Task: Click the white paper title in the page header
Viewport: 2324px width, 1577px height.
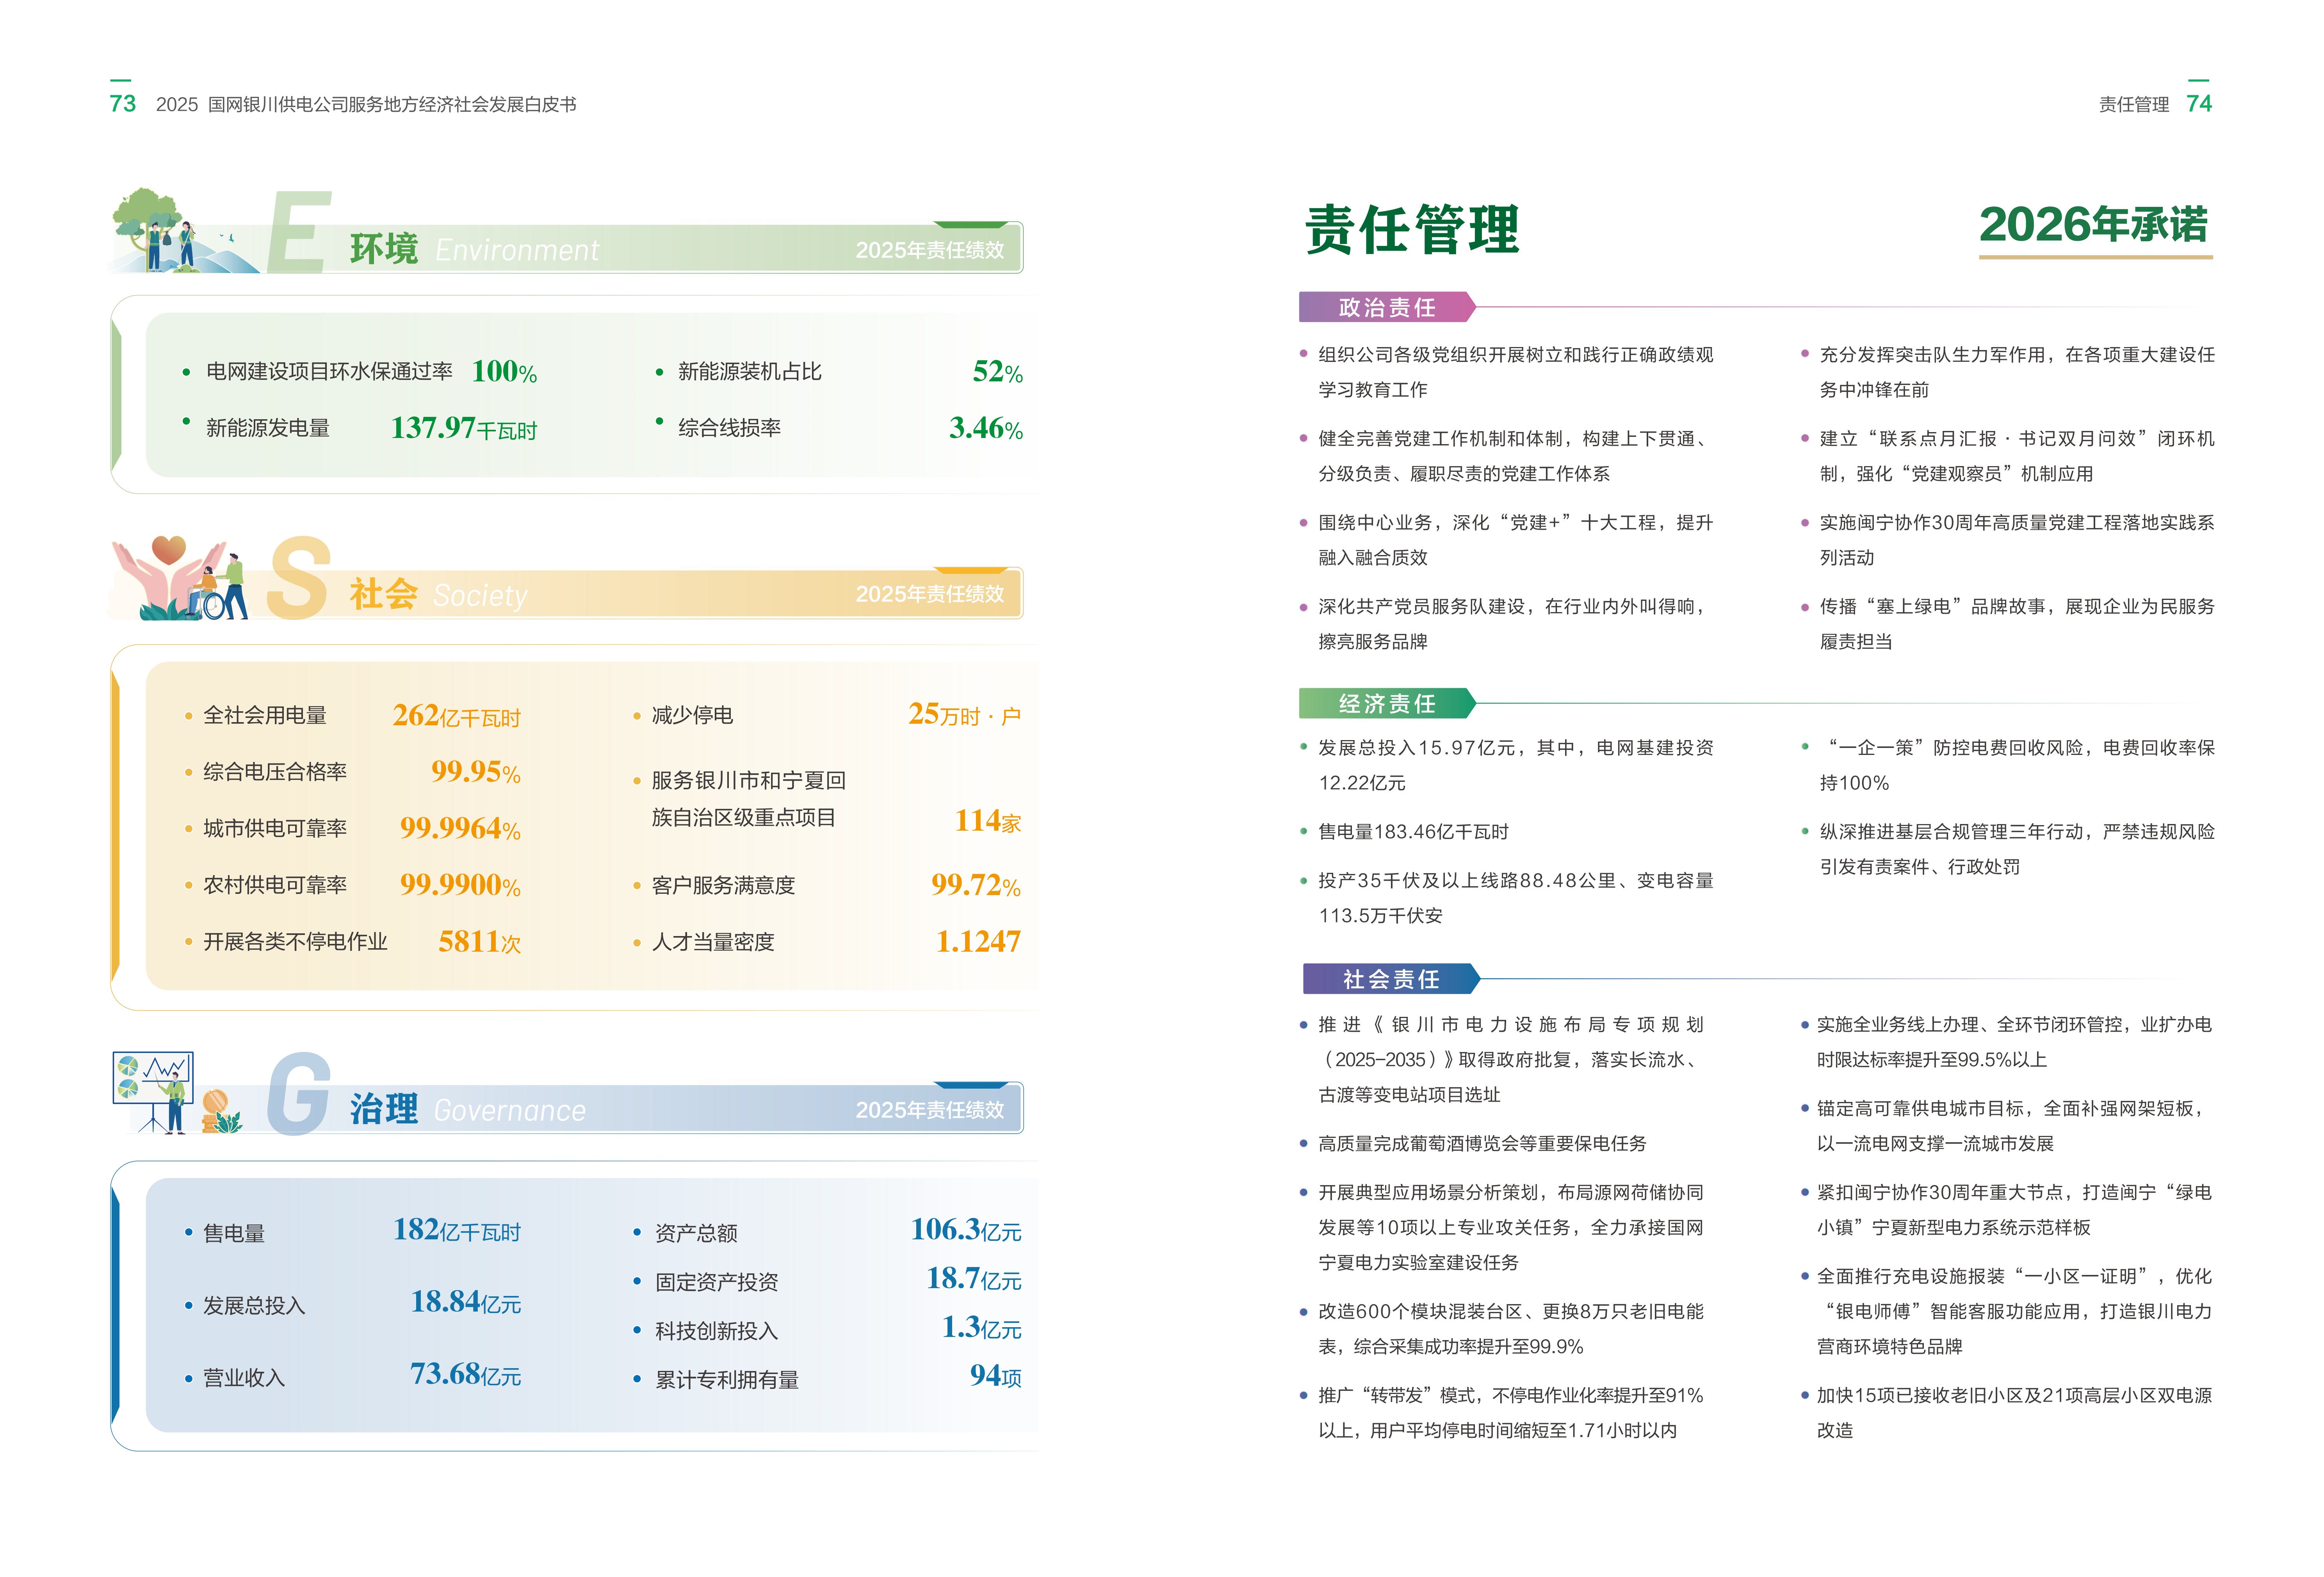Action: [366, 105]
